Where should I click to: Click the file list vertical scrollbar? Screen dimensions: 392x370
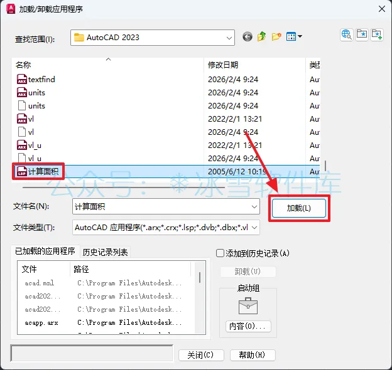coord(325,166)
